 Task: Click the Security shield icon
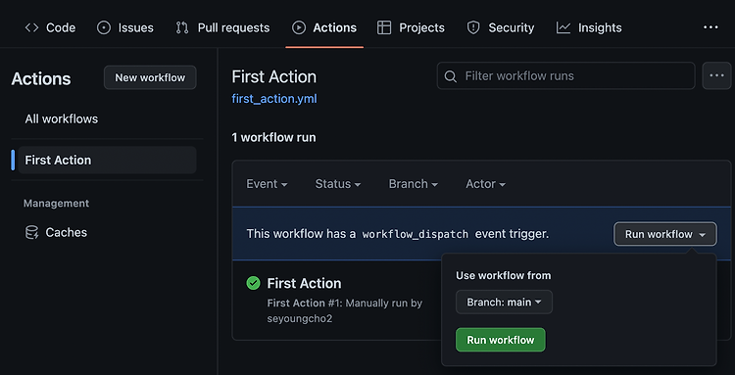(473, 27)
